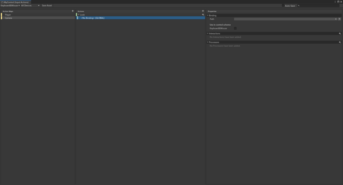This screenshot has width=343, height=185.
Task: Open the All Devices dropdown
Action: (30, 5)
